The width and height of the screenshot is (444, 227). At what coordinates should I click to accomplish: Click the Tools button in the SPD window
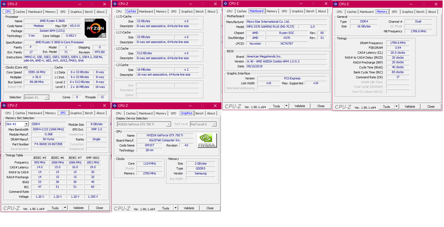[55, 208]
